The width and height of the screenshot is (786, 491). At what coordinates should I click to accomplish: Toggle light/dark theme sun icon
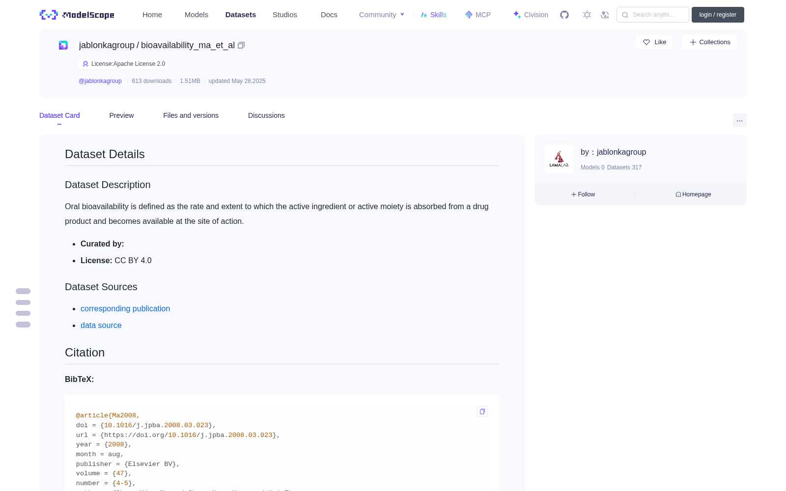[587, 15]
